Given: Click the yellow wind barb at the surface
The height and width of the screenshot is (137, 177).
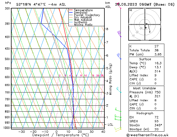Looking at the screenshot, I should point(118,129).
